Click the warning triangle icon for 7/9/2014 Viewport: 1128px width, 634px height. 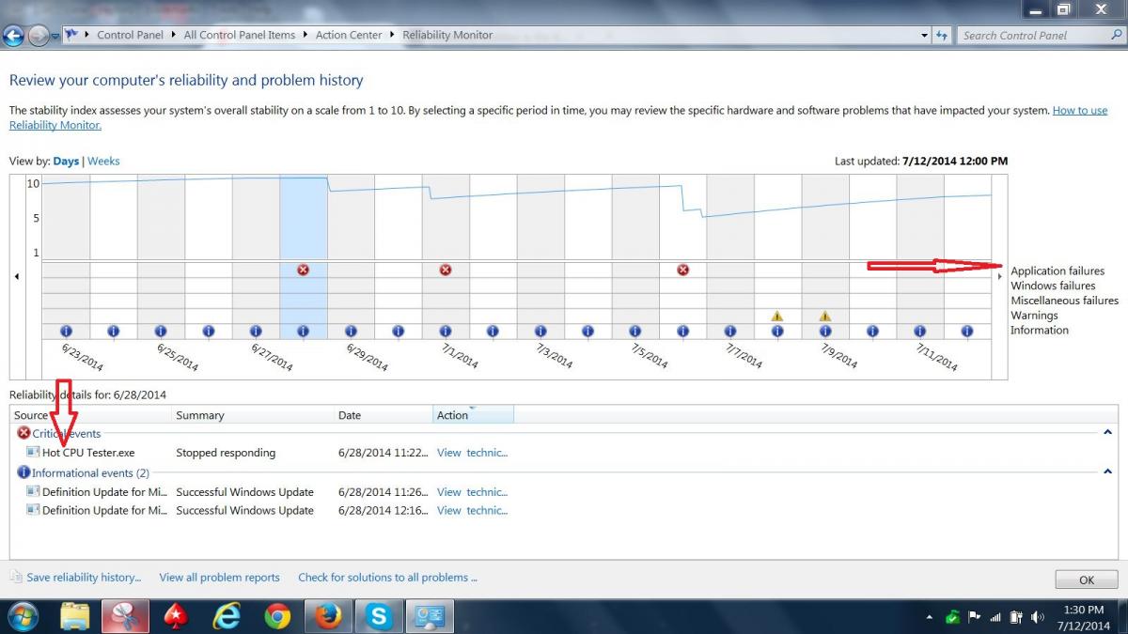coord(824,317)
